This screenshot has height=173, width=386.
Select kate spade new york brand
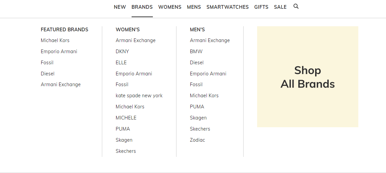[139, 96]
